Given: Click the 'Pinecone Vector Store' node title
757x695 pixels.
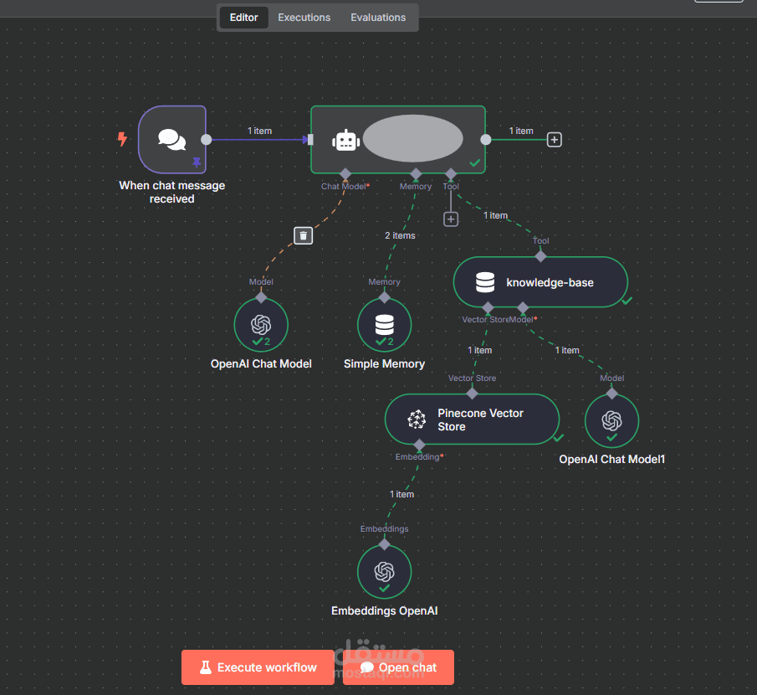Looking at the screenshot, I should [480, 420].
